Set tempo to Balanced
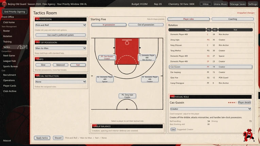The image size is (260, 146). point(61,65)
